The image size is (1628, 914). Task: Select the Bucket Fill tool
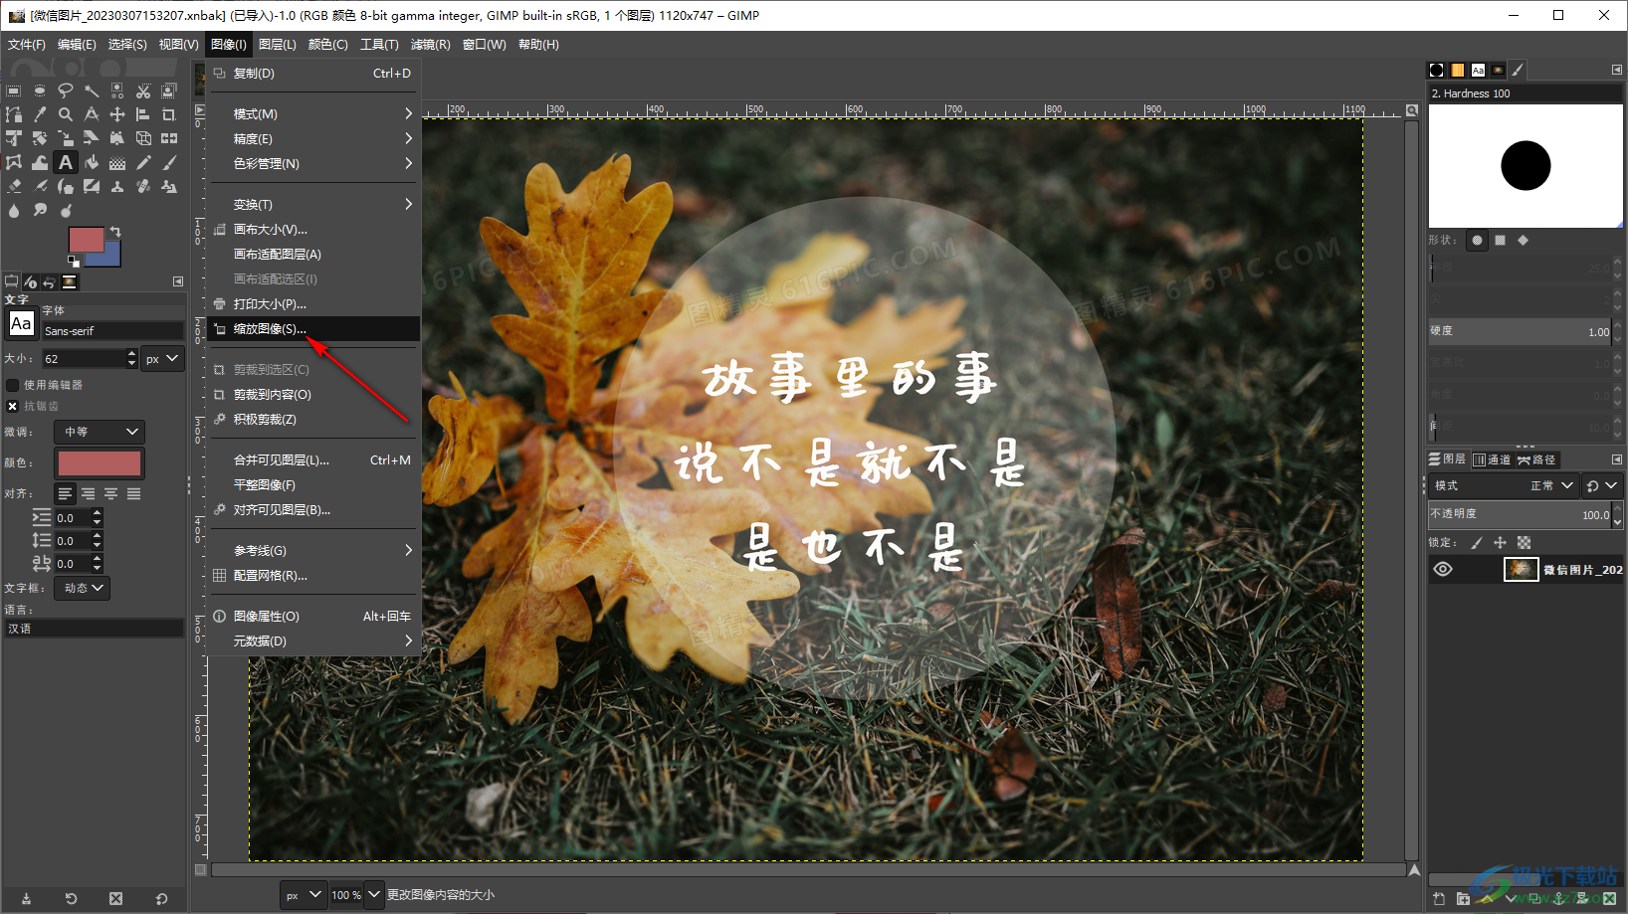(x=92, y=162)
